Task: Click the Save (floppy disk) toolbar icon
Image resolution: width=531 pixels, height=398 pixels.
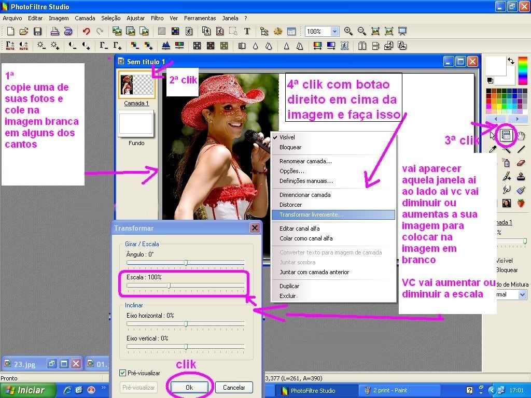Action: [x=37, y=32]
